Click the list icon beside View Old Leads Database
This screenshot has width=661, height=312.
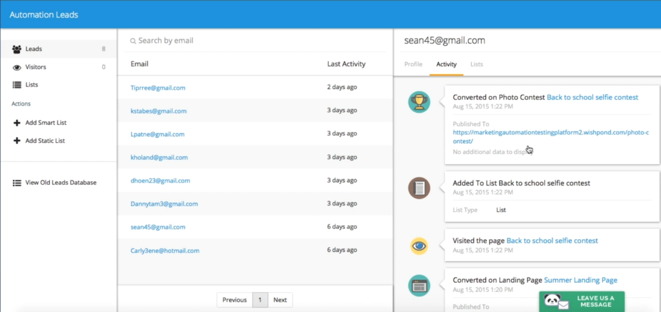tap(17, 182)
